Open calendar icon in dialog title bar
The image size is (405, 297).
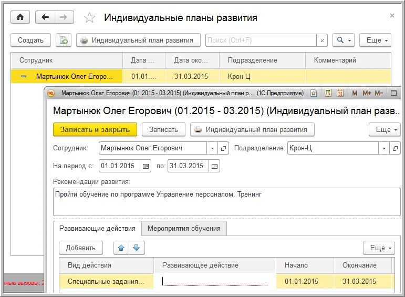click(340, 93)
